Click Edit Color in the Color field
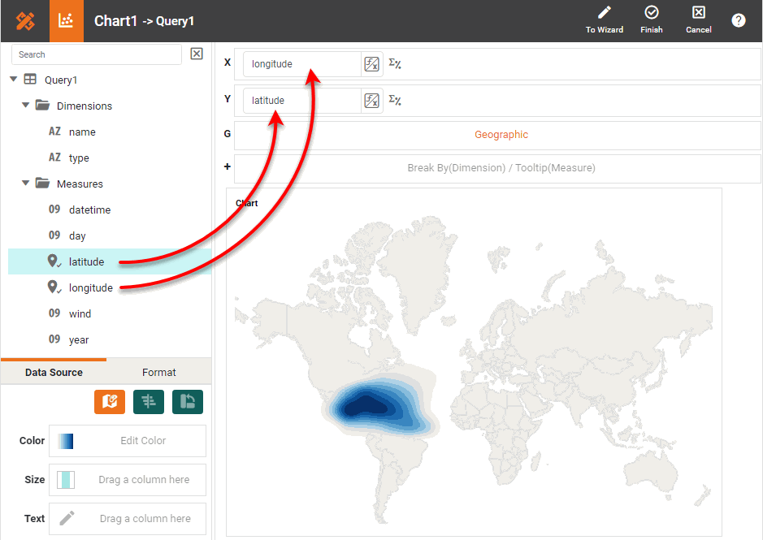 coord(143,441)
